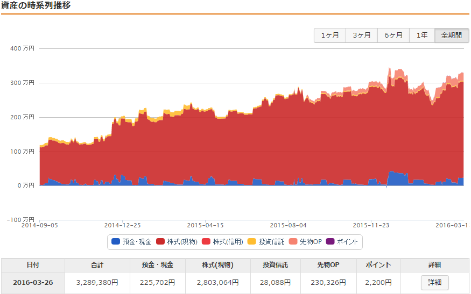The width and height of the screenshot is (471, 294).
Task: Select the cash value 225,702円
Action: pos(158,283)
